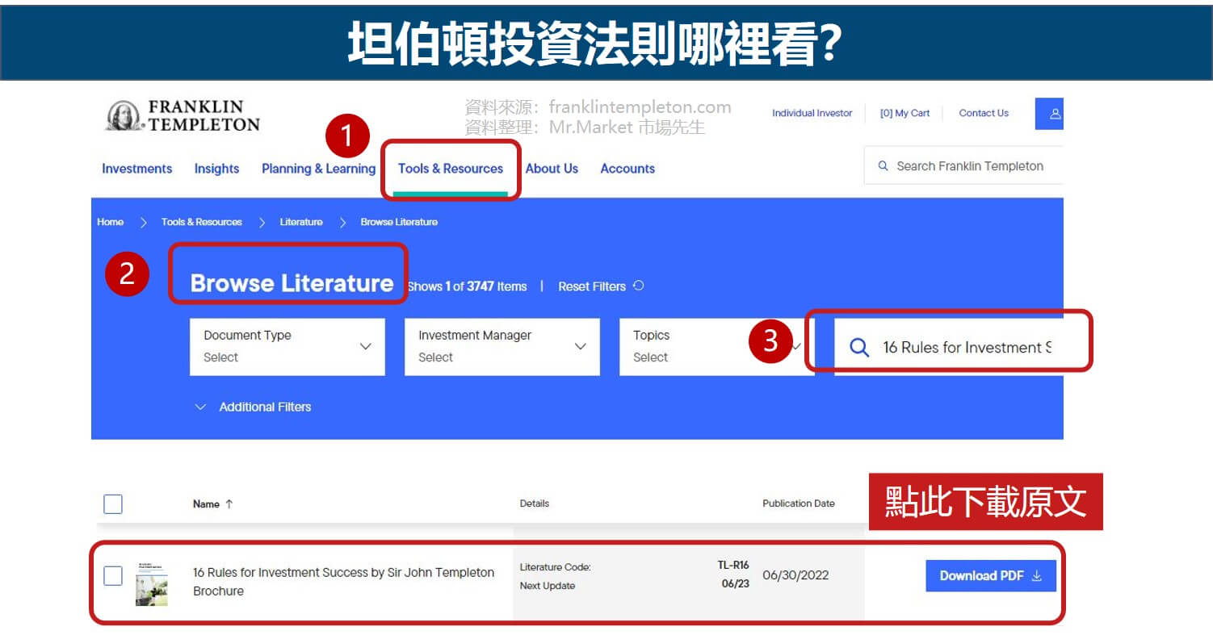Image resolution: width=1213 pixels, height=635 pixels.
Task: Click the 06/23 next update value
Action: coord(735,583)
